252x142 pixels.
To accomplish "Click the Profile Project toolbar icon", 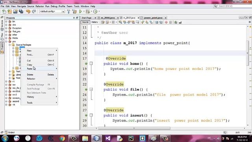I will coord(95,11).
